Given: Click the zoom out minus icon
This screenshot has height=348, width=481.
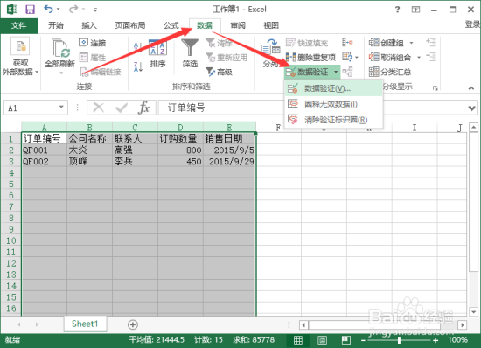Looking at the screenshot, I should (x=363, y=340).
